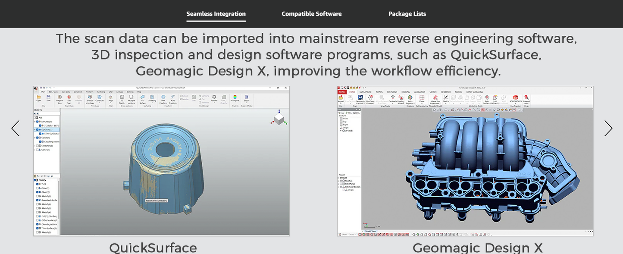Open the Compatible Software tab
Image resolution: width=623 pixels, height=254 pixels.
click(311, 14)
